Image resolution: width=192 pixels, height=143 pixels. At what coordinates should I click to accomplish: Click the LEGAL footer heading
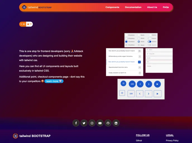170,135
